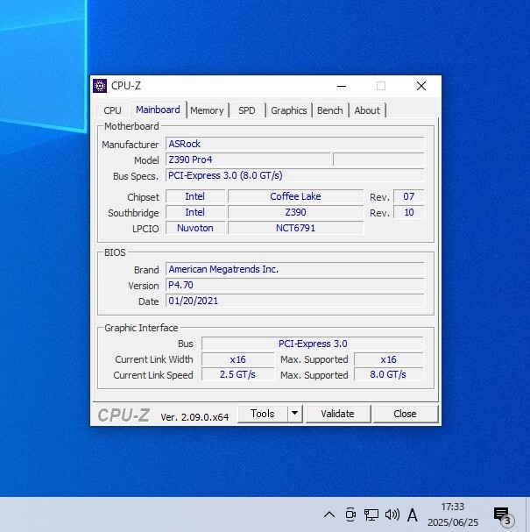Minimize the CPU-Z window
The width and height of the screenshot is (530, 532).
(342, 86)
